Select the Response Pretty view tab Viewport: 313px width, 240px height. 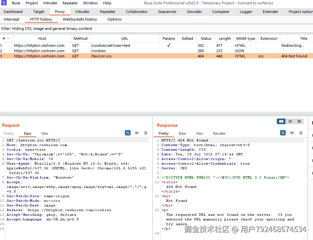pos(163,133)
